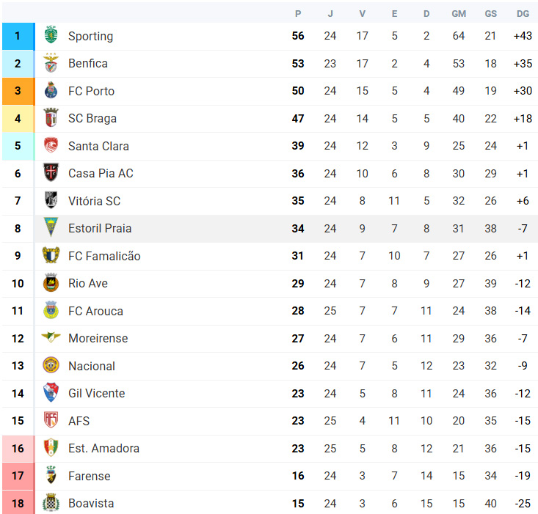
Task: Click the FC Porto crest
Action: click(51, 90)
